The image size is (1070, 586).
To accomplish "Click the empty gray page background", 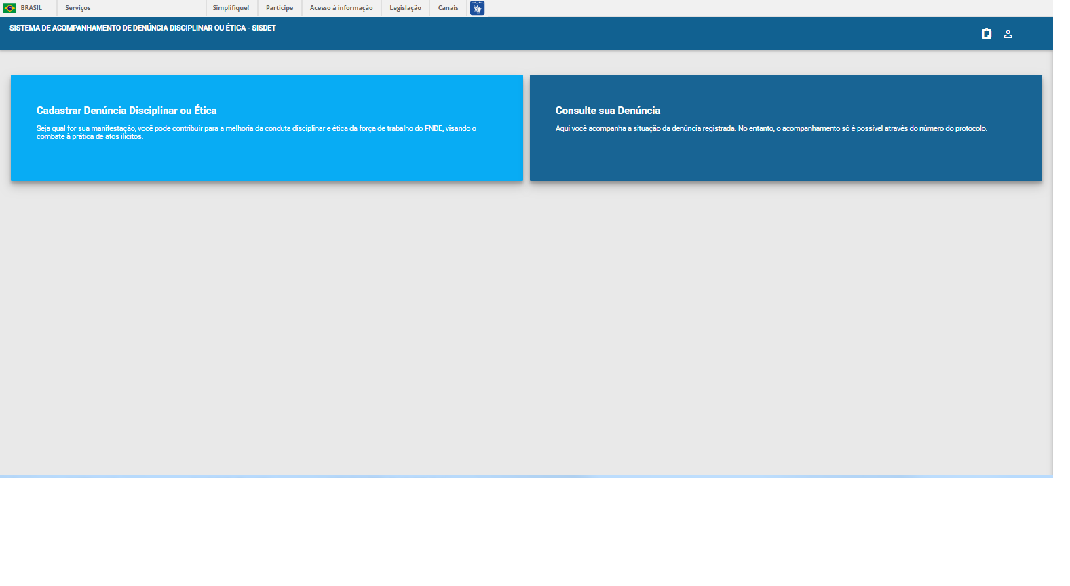I will (526, 326).
